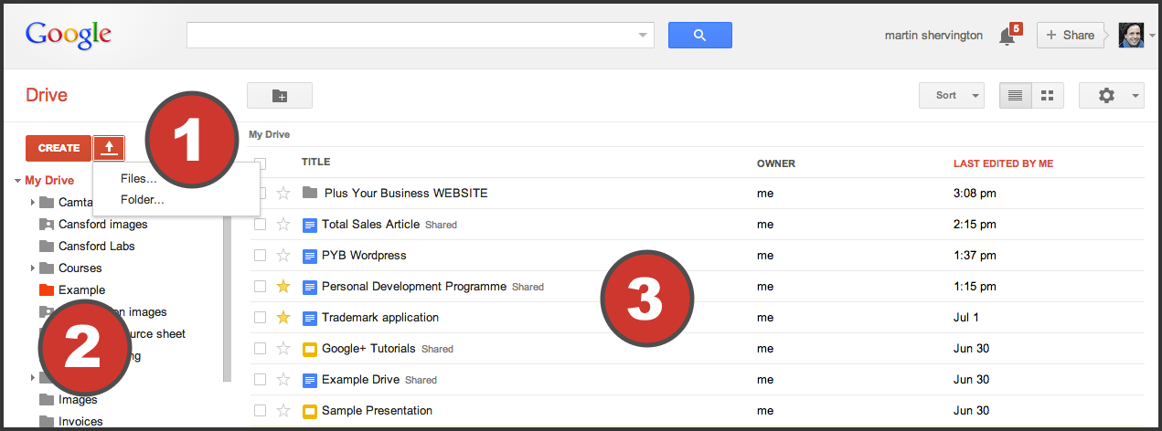This screenshot has width=1162, height=431.
Task: Check the box for Google+ Tutorials
Action: click(261, 348)
